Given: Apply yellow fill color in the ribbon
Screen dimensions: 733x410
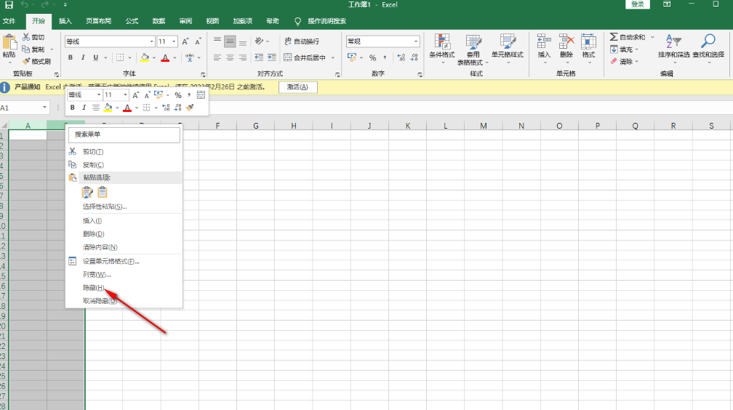Looking at the screenshot, I should [x=145, y=57].
